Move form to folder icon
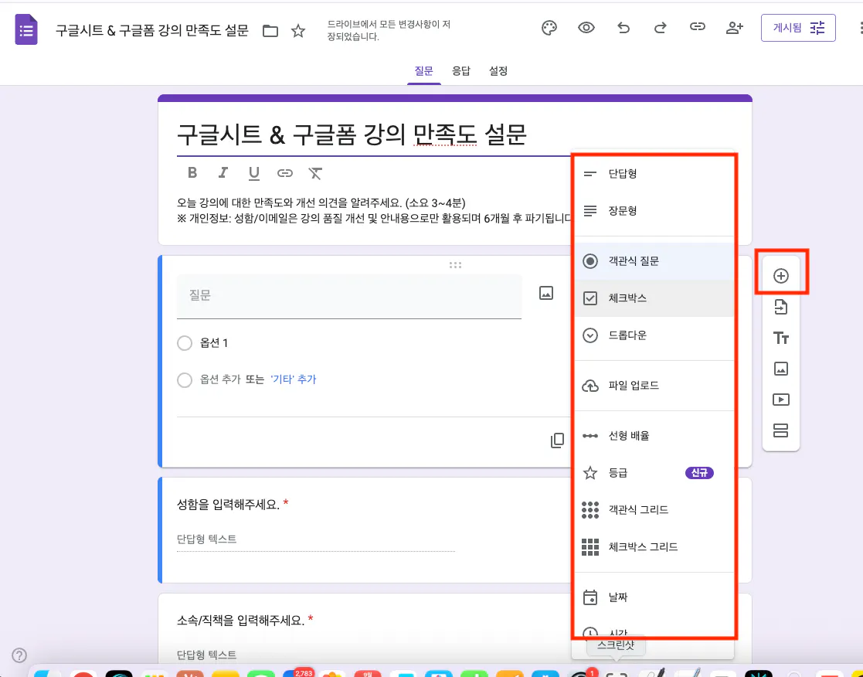This screenshot has height=677, width=863. coord(270,31)
